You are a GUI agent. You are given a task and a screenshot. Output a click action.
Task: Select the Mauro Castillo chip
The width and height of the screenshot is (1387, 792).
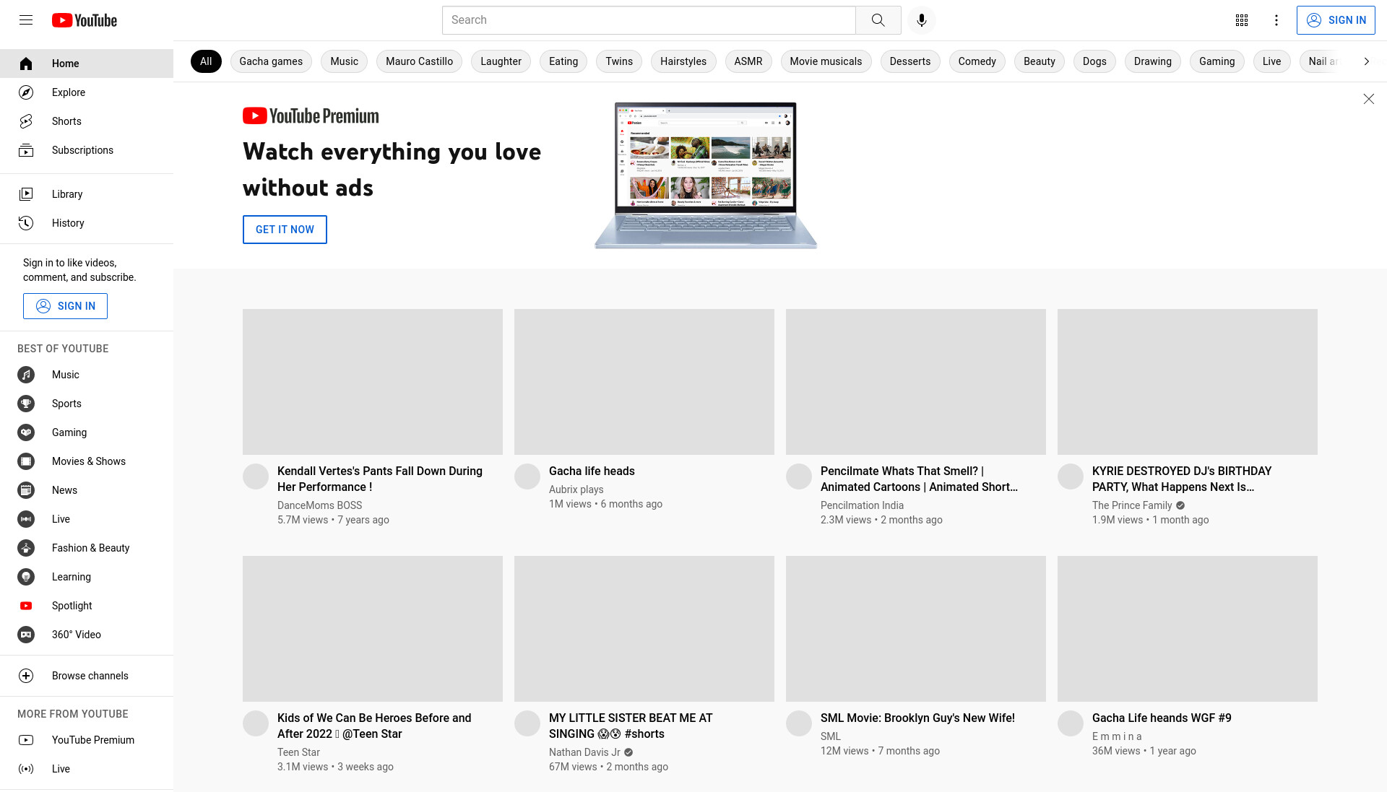pos(419,61)
